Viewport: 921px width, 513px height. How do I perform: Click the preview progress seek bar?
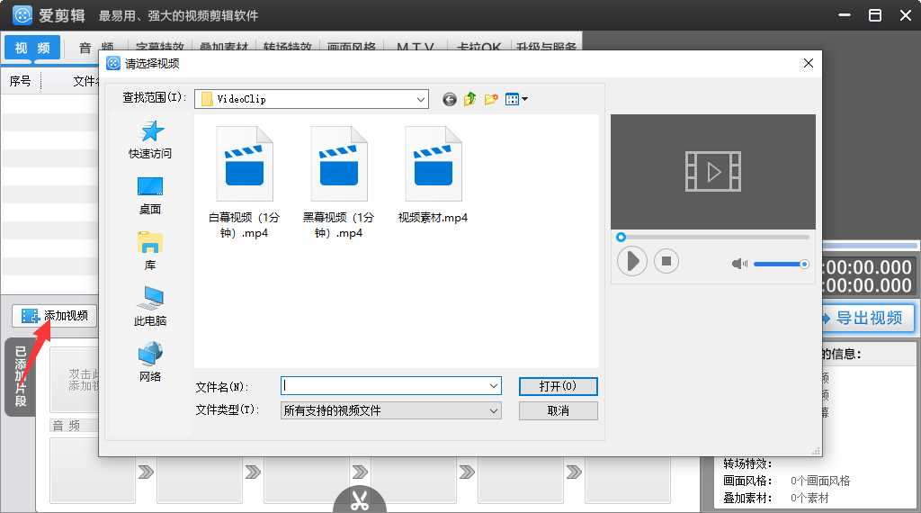pyautogui.click(x=713, y=238)
